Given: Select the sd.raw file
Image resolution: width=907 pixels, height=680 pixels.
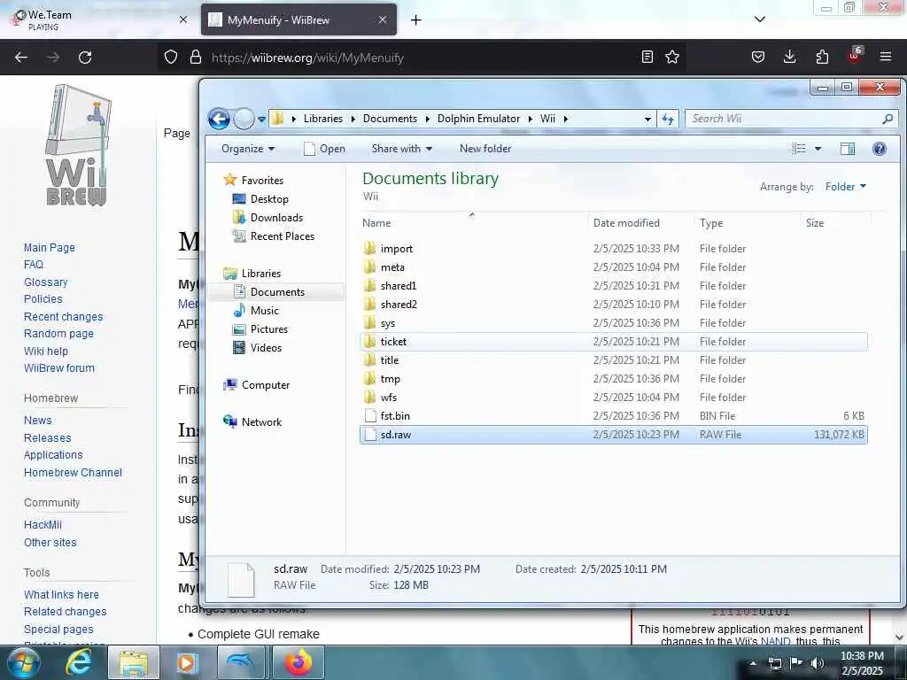Looking at the screenshot, I should pyautogui.click(x=613, y=434).
